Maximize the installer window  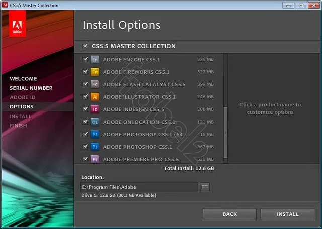coord(301,5)
